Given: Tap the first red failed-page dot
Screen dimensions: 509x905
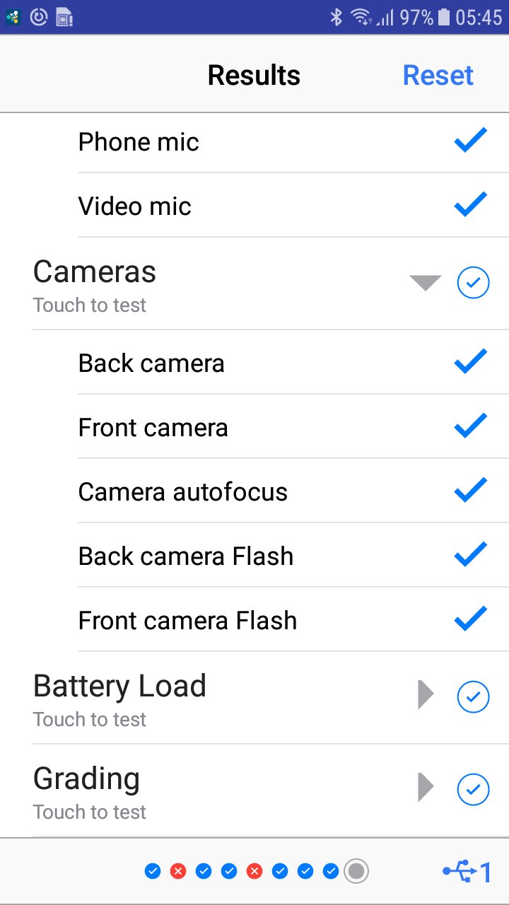Looking at the screenshot, I should (x=178, y=871).
